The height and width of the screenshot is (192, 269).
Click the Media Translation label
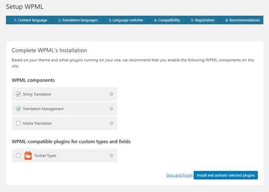37,124
